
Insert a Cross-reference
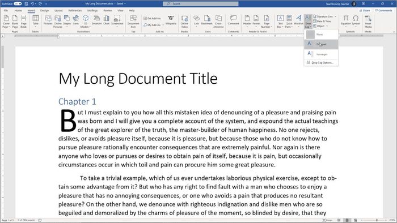pyautogui.click(x=218, y=21)
